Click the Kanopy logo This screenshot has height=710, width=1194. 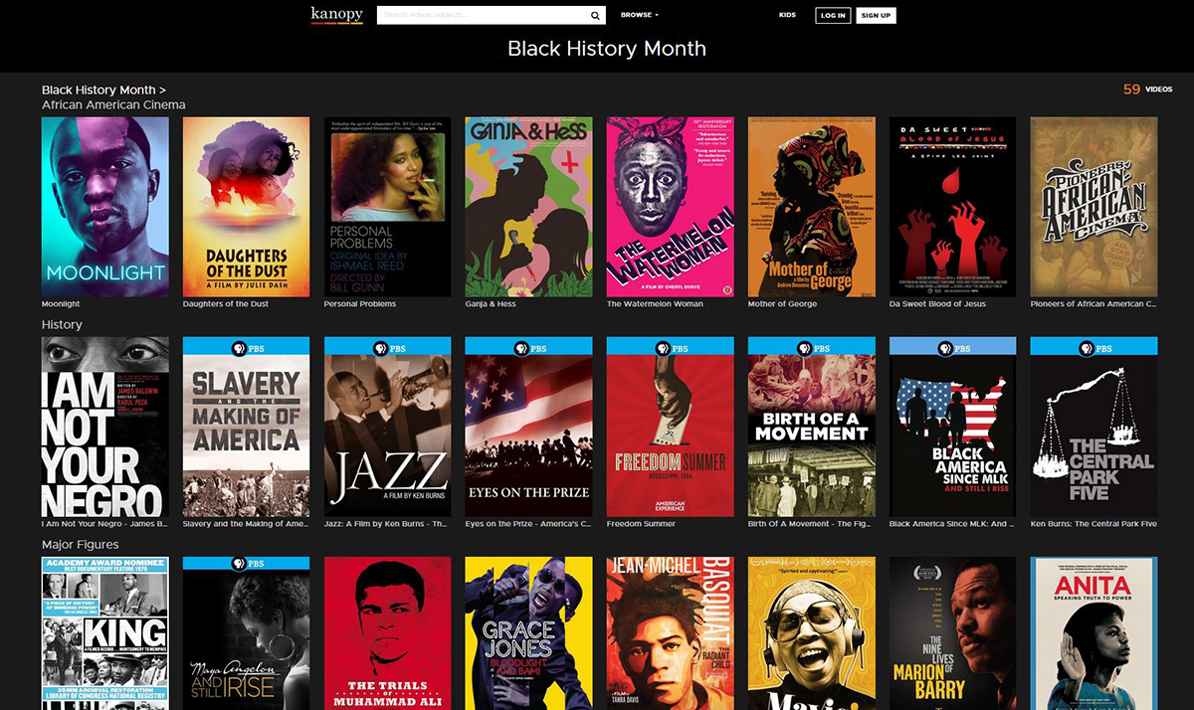tap(336, 15)
